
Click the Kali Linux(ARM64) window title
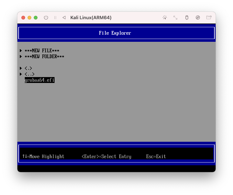(91, 18)
